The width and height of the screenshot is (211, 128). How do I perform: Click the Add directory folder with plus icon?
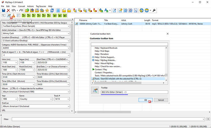click(x=32, y=10)
